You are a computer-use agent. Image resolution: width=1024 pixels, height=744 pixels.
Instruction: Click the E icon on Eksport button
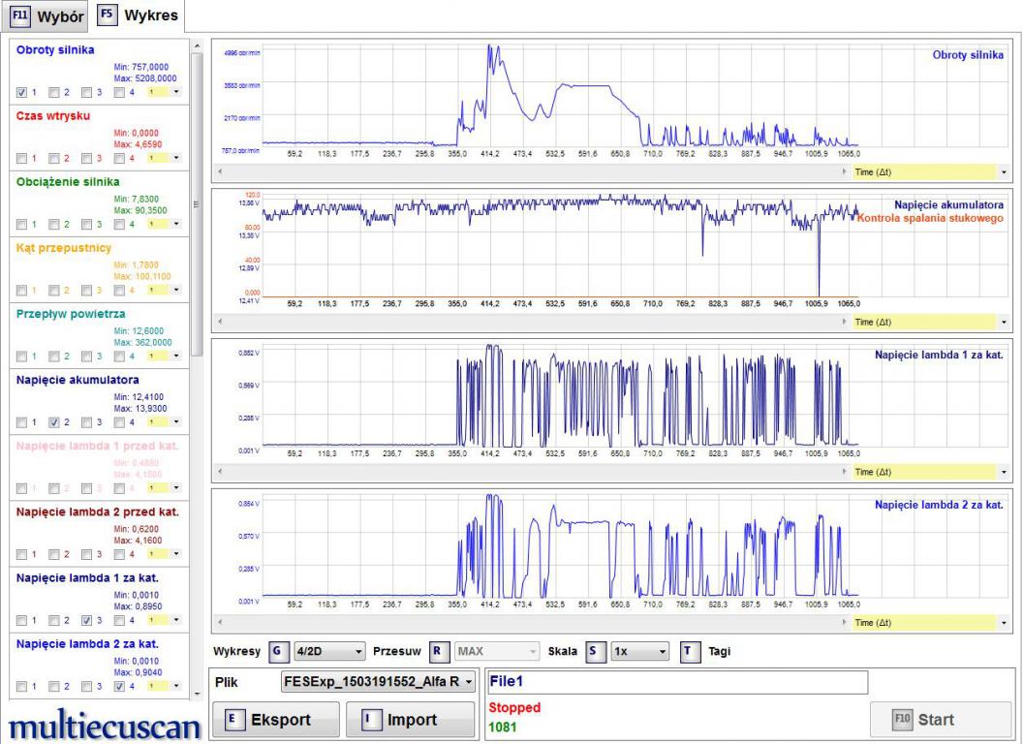click(233, 720)
